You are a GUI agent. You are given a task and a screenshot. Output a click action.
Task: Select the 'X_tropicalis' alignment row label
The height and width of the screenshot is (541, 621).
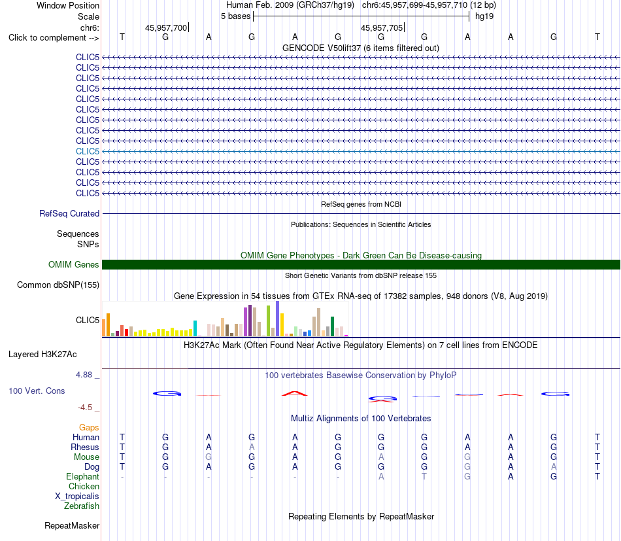[x=77, y=497]
